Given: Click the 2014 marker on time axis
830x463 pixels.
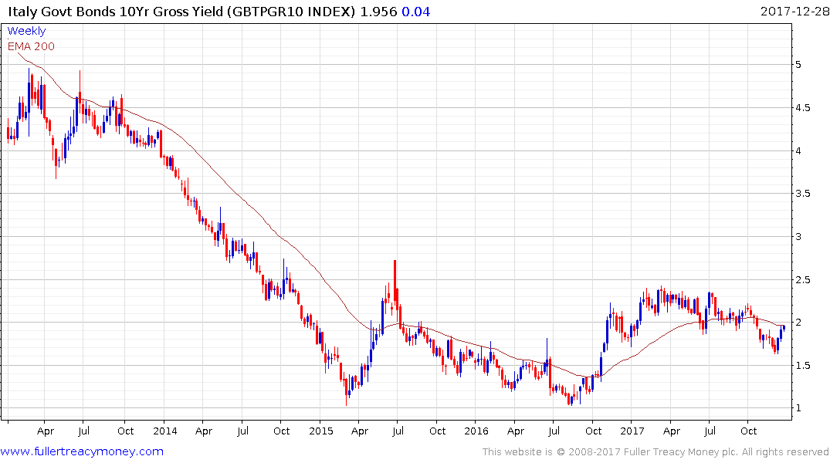Looking at the screenshot, I should pyautogui.click(x=165, y=431).
